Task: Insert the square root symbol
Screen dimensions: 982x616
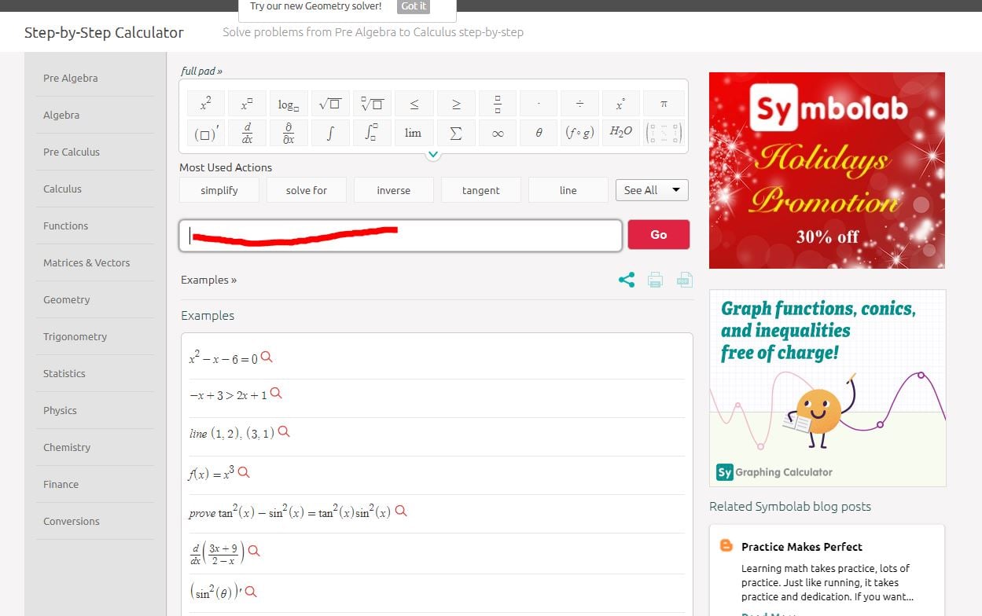Action: [x=330, y=104]
